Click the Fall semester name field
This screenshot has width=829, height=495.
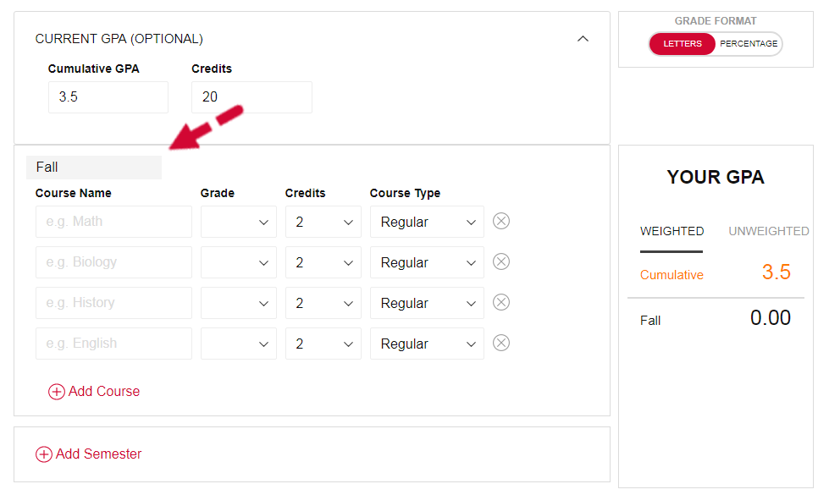click(94, 168)
